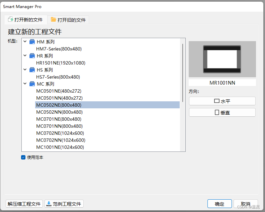Screen dimensions: 265x212
Task: Click the HM series blue device icon
Action: click(32, 42)
